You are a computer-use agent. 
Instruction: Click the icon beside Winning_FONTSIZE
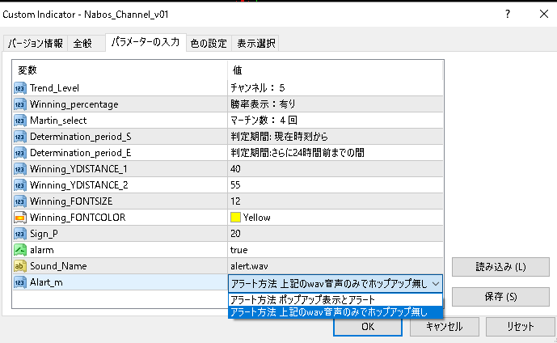[x=20, y=201]
